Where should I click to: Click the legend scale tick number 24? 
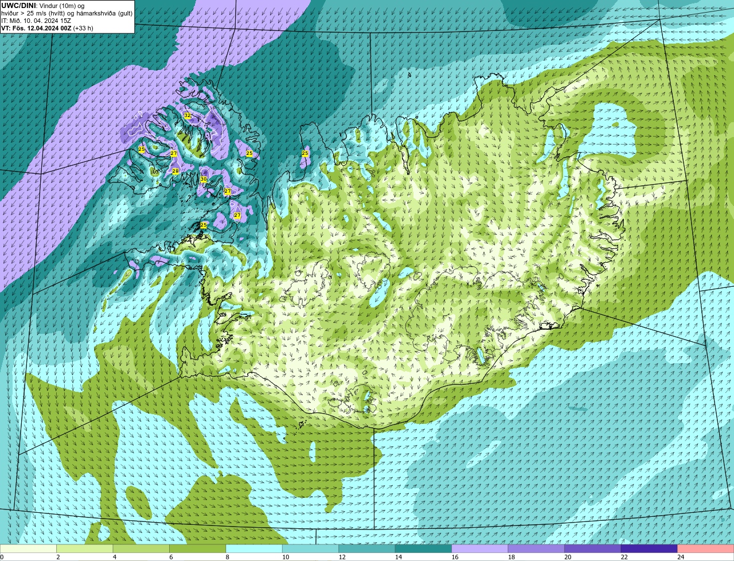click(x=681, y=557)
